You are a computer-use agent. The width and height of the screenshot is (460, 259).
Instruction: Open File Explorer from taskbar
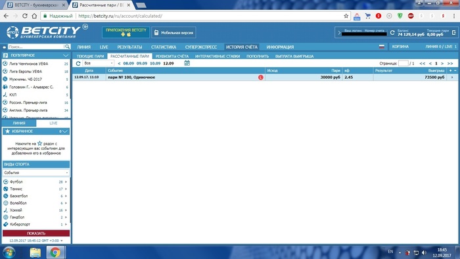click(x=35, y=252)
